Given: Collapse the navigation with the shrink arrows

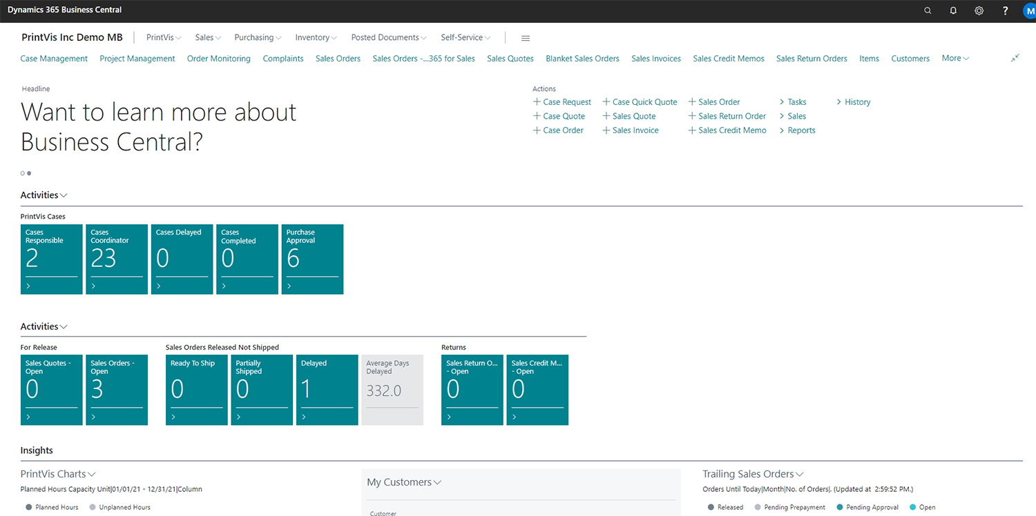Looking at the screenshot, I should point(1015,58).
